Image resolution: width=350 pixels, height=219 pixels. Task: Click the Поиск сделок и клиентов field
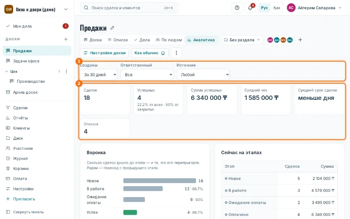[x=129, y=8]
